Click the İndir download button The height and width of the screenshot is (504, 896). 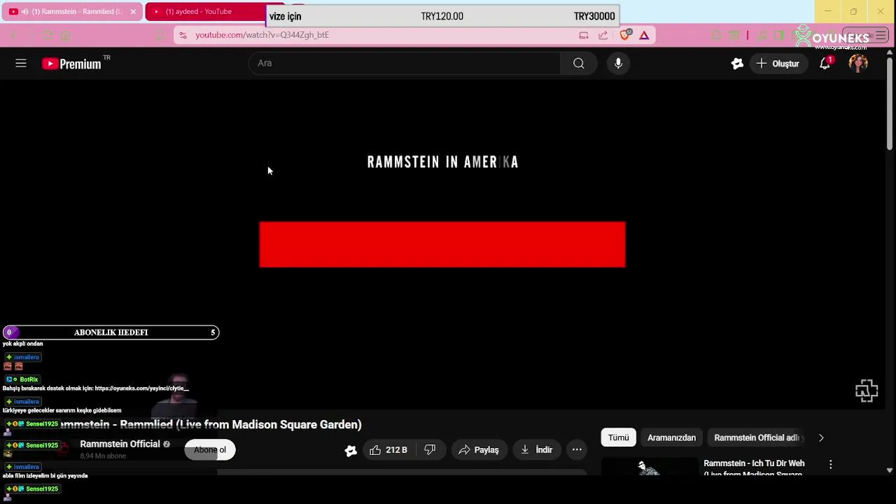537,450
